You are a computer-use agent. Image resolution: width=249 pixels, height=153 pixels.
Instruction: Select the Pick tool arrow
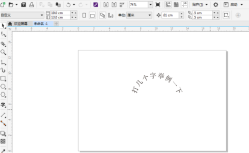point(3,26)
